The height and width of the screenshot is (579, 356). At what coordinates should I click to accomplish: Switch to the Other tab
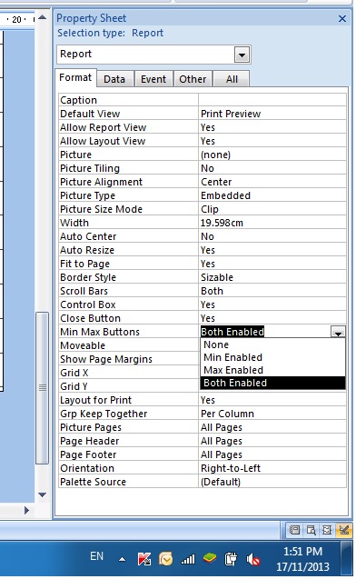[193, 79]
